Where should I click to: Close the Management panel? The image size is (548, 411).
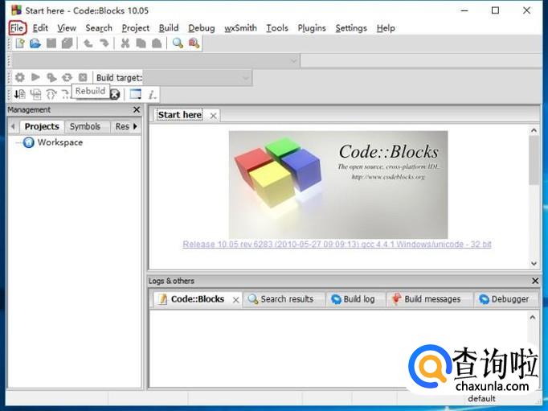pyautogui.click(x=137, y=110)
